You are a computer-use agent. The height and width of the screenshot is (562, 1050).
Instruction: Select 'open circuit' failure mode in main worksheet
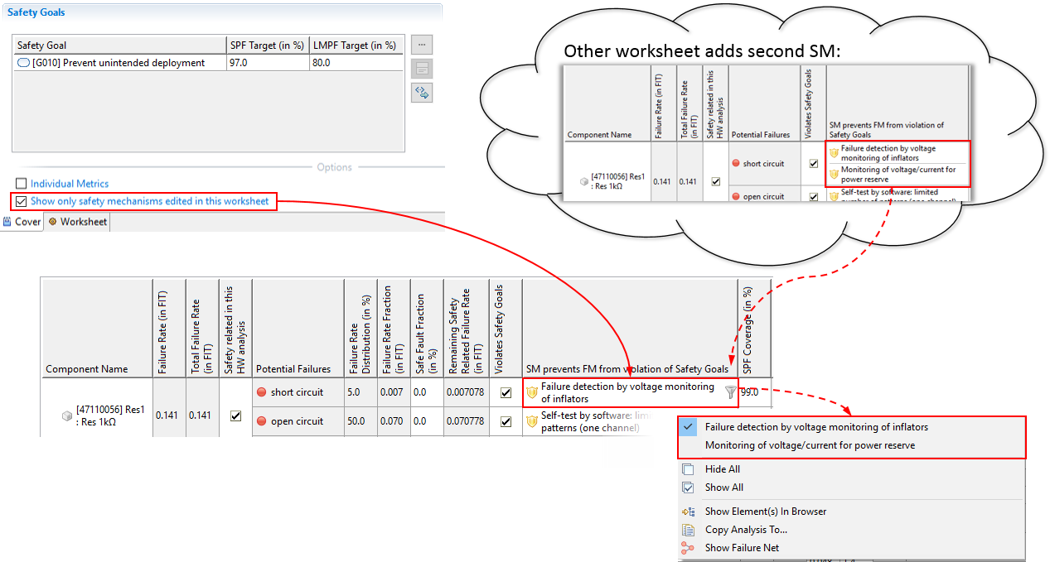pos(297,421)
